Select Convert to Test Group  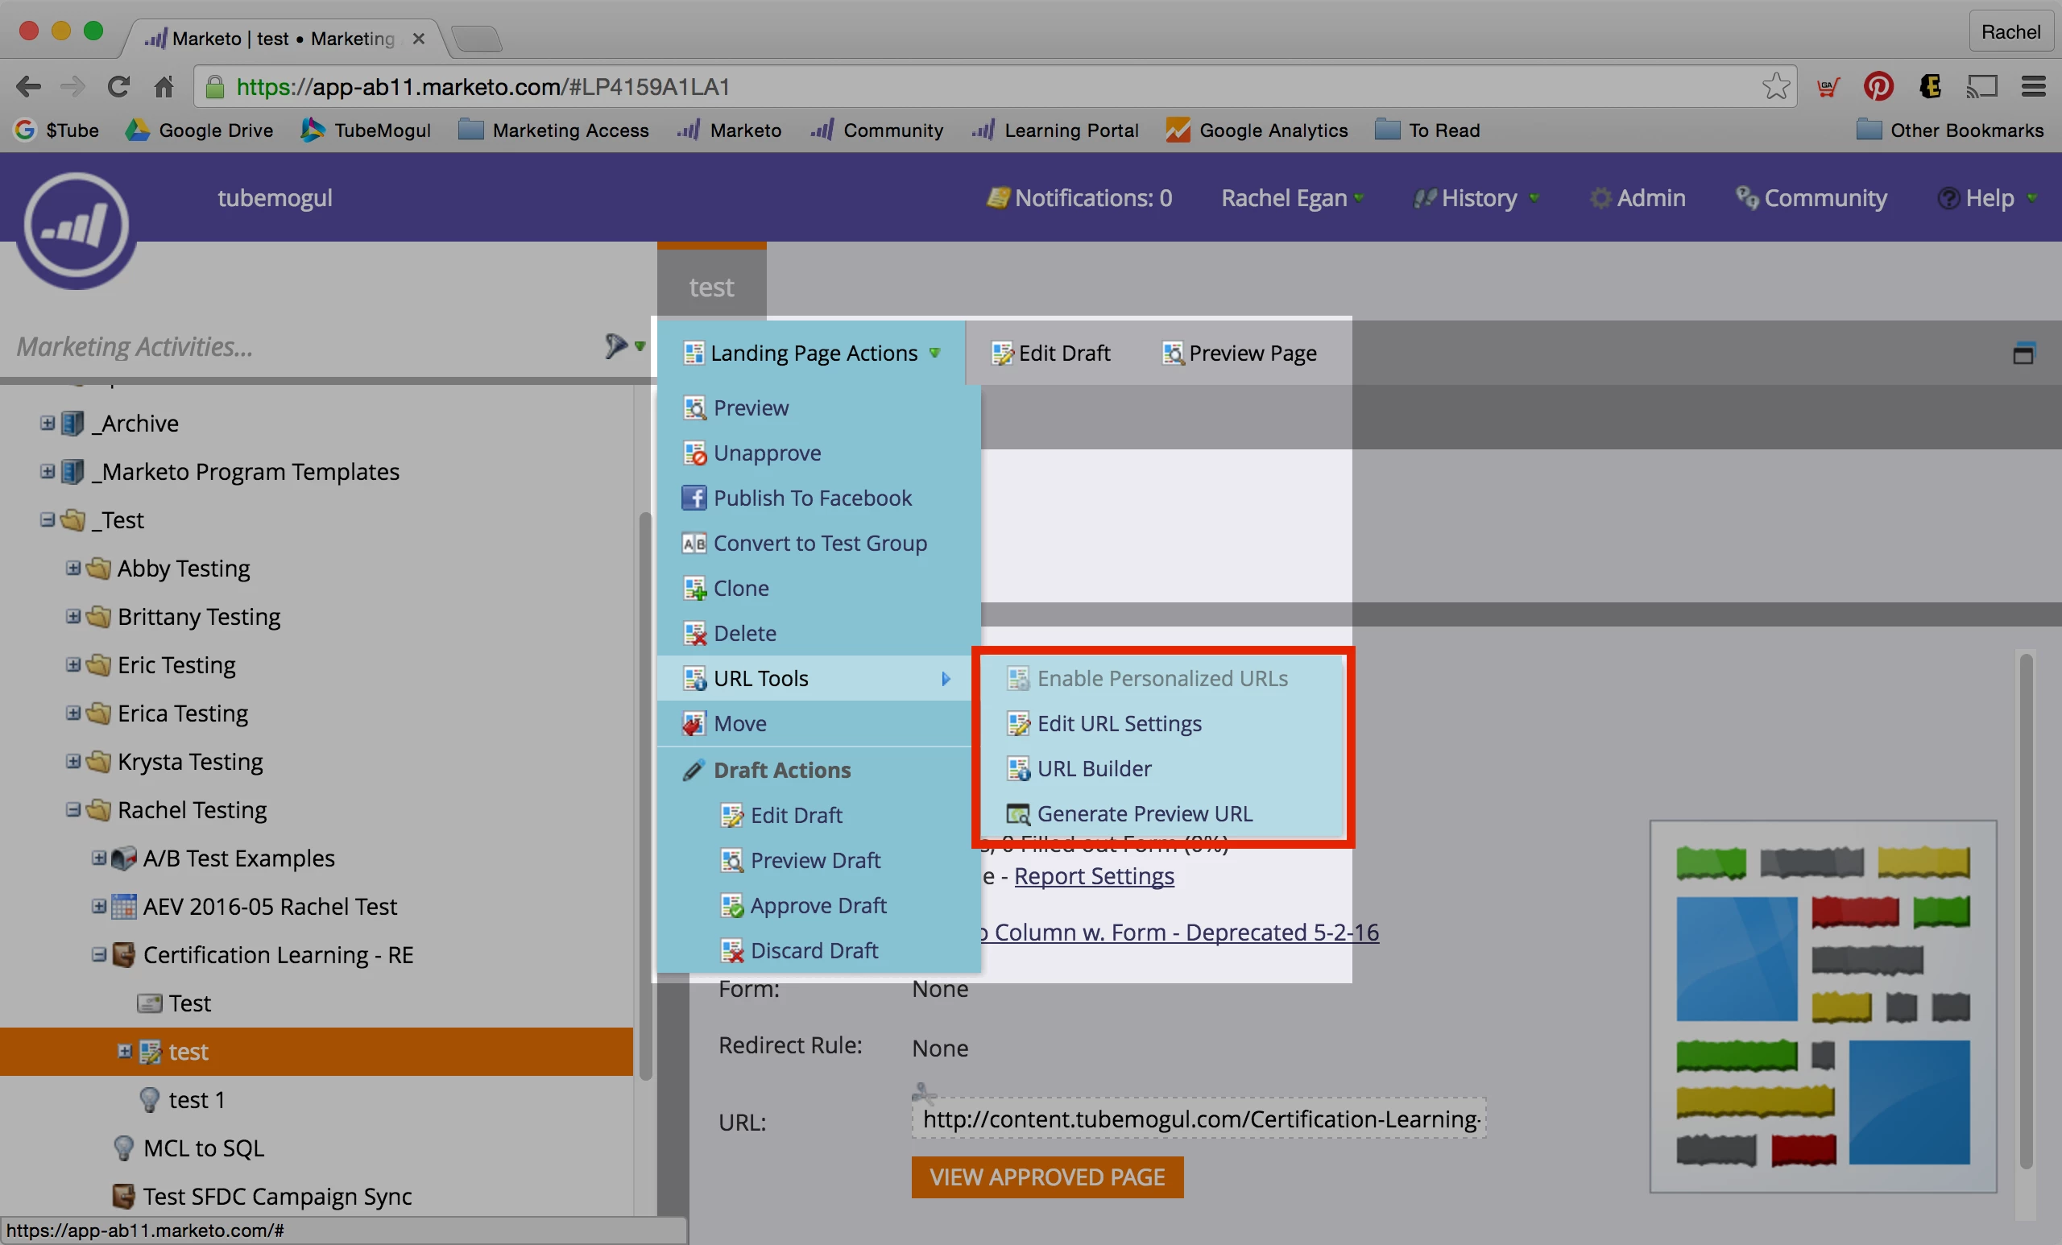tap(818, 543)
